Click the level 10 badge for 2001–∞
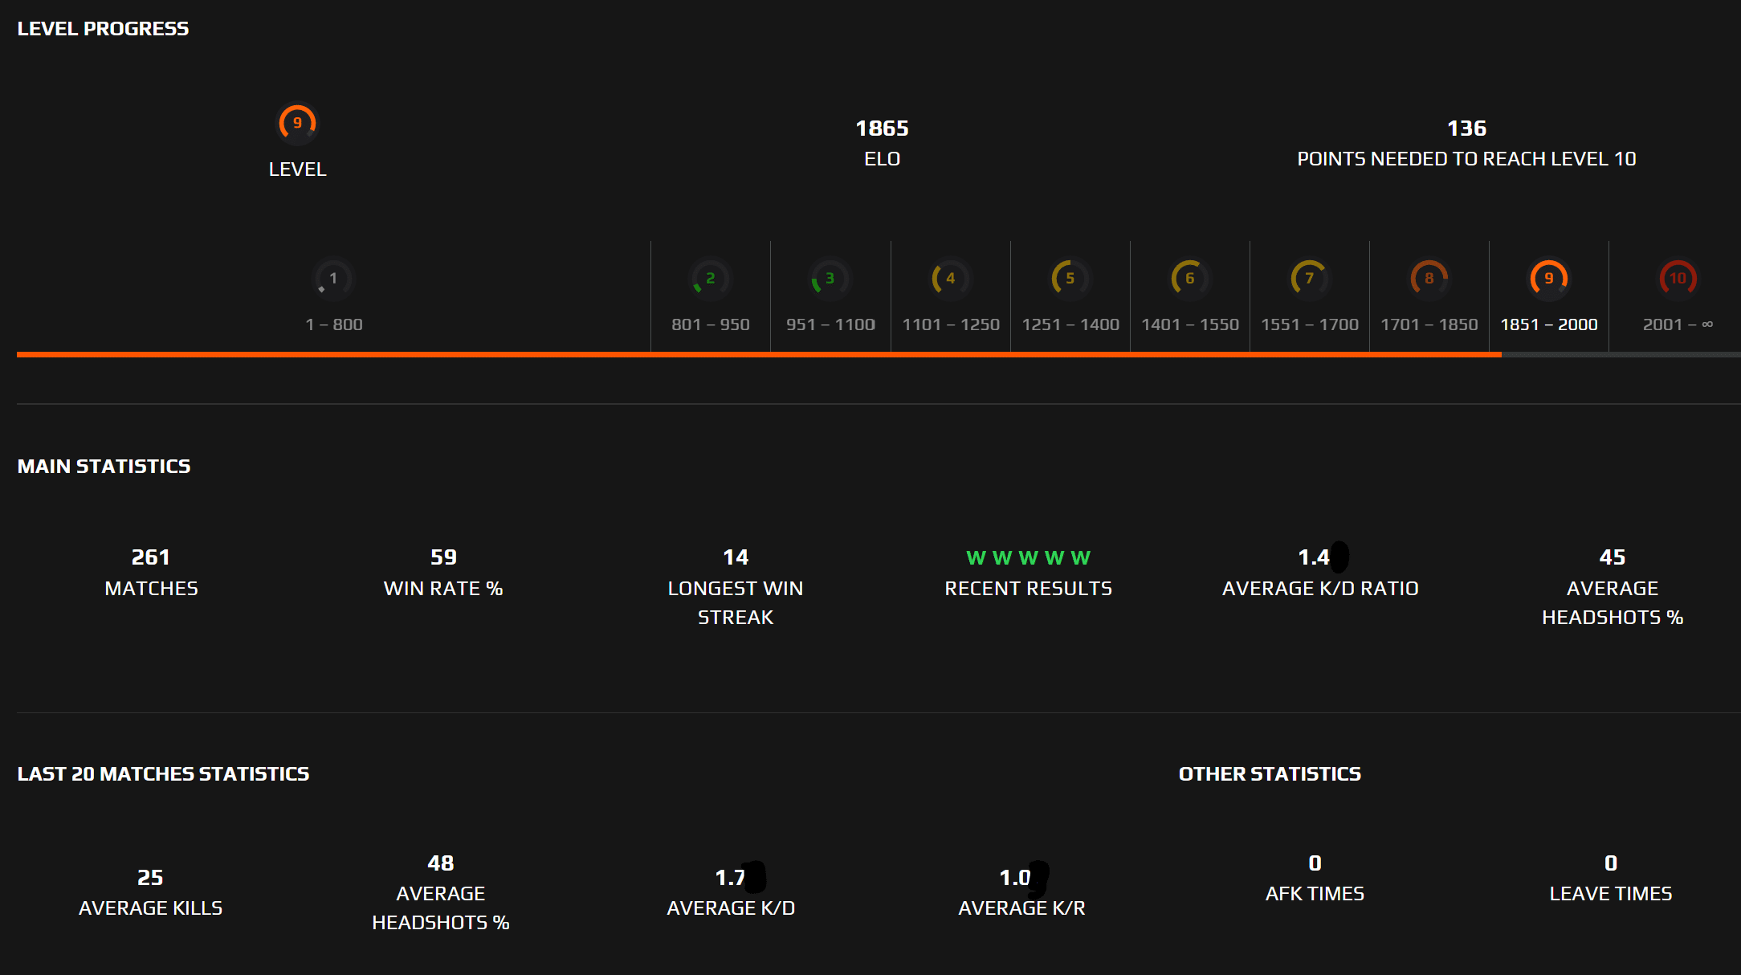This screenshot has height=975, width=1741. pyautogui.click(x=1677, y=279)
